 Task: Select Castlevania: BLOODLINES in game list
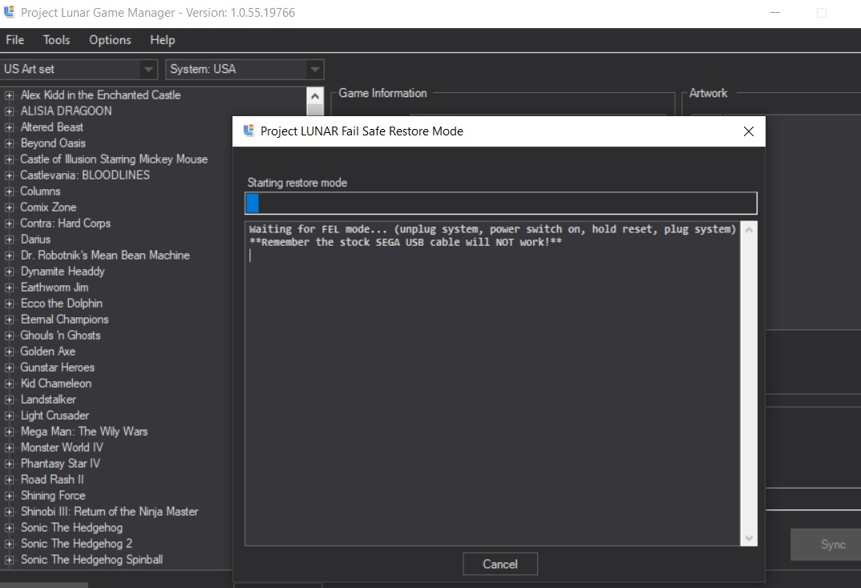coord(85,175)
